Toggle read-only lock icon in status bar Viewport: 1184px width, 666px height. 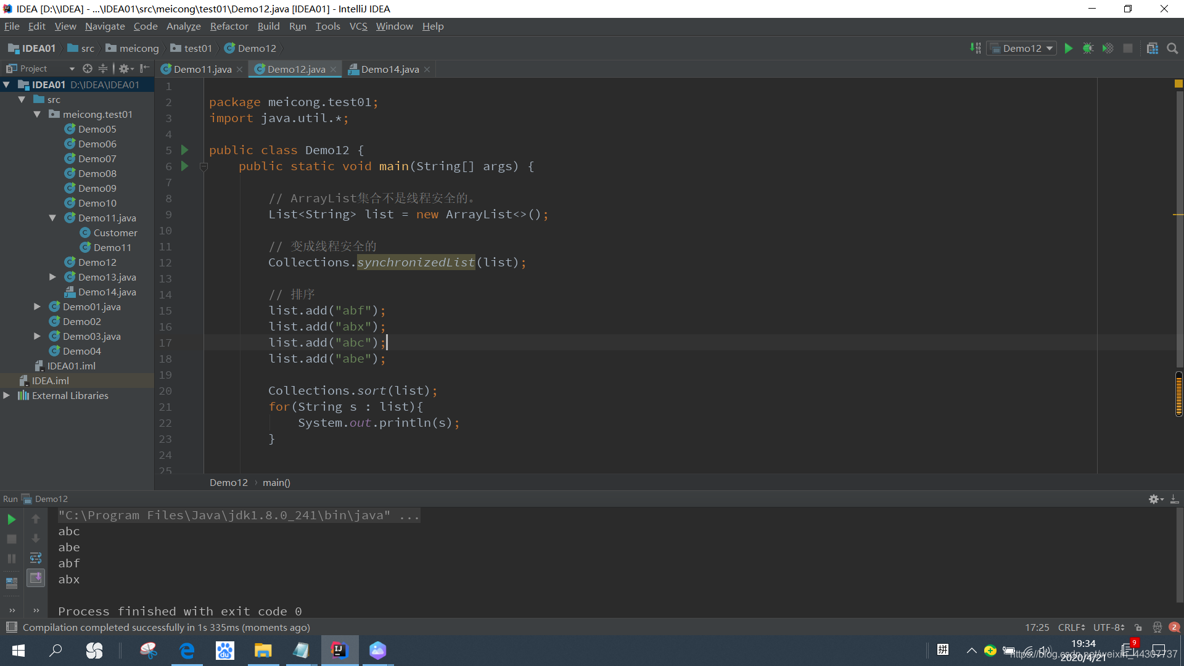[1138, 627]
